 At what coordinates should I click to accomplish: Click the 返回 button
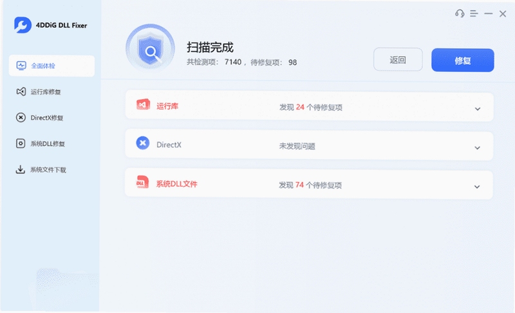pos(398,59)
